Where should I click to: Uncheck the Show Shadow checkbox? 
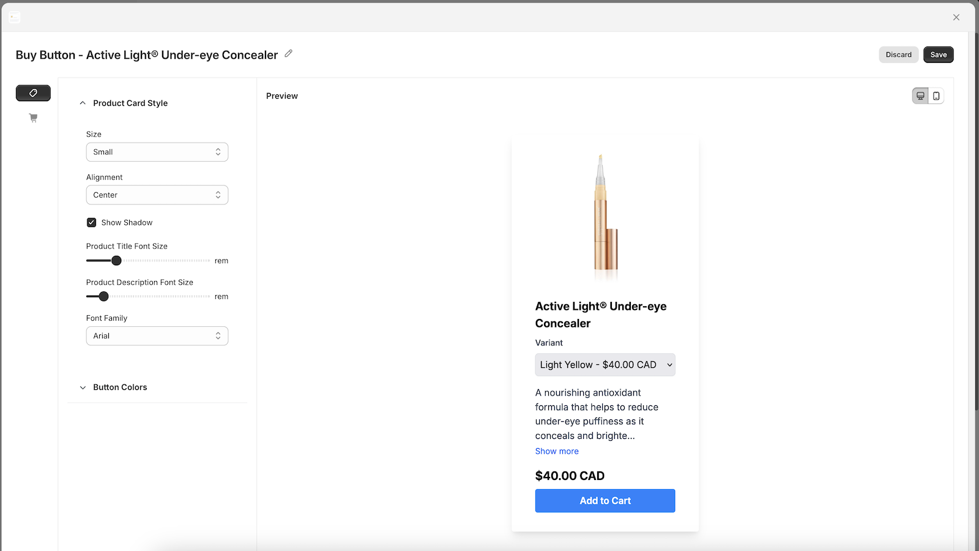(x=91, y=222)
